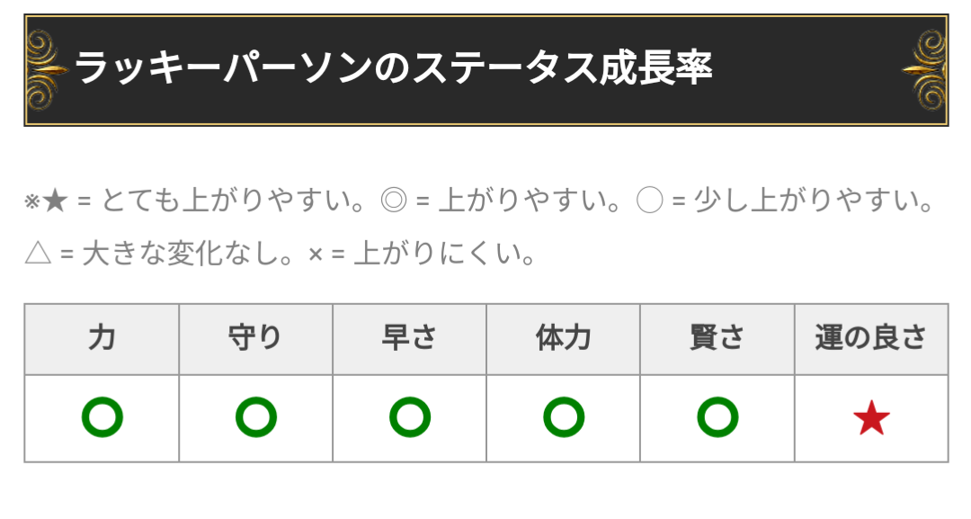971x519 pixels.
Task: Select the 早さ column header
Action: point(410,339)
